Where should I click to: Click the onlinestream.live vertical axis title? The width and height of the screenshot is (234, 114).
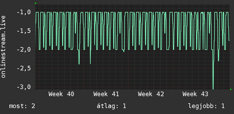click(x=3, y=47)
